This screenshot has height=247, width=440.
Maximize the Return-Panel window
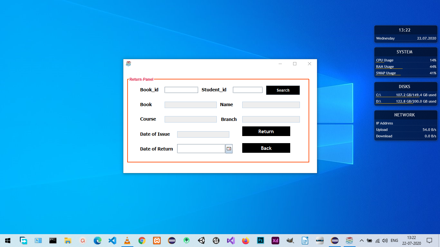coord(295,64)
